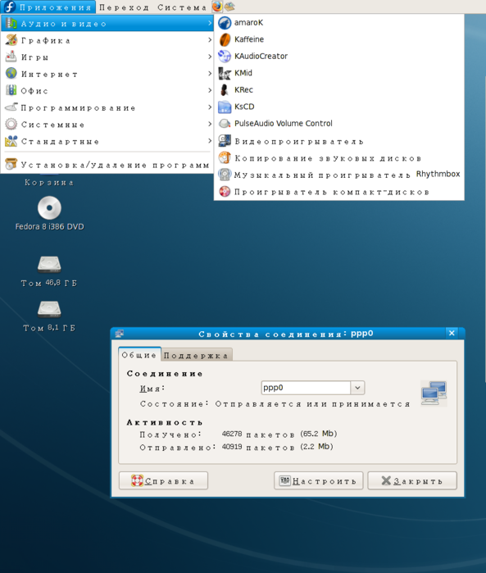Viewport: 486px width, 573px height.
Task: Open the Аудио и видео category
Action: pos(107,24)
